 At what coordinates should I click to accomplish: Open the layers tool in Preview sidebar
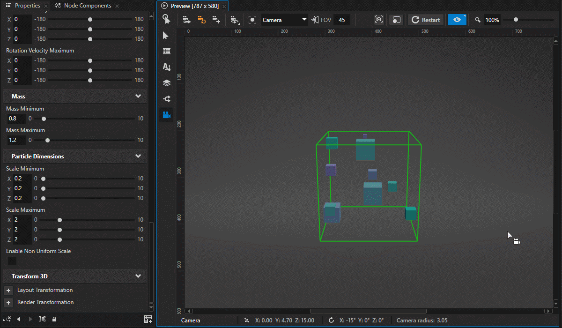click(166, 82)
